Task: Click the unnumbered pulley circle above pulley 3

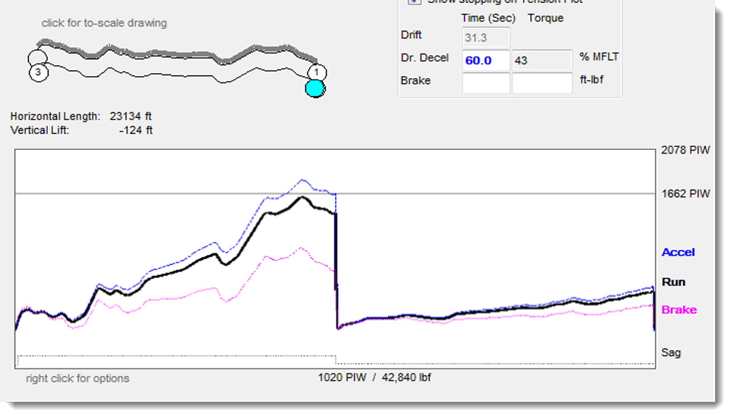Action: [37, 59]
